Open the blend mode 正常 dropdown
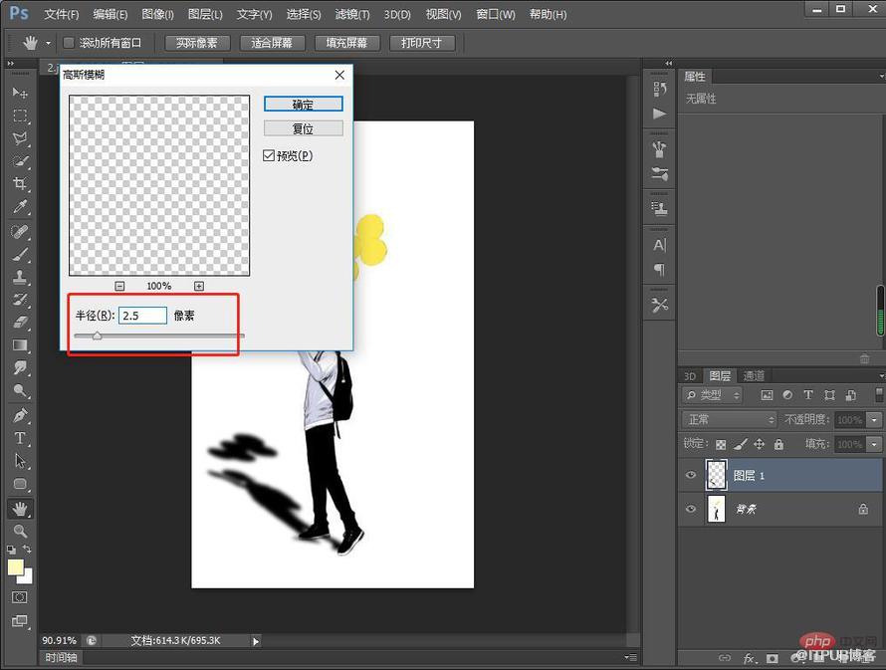The height and width of the screenshot is (670, 886). point(730,420)
